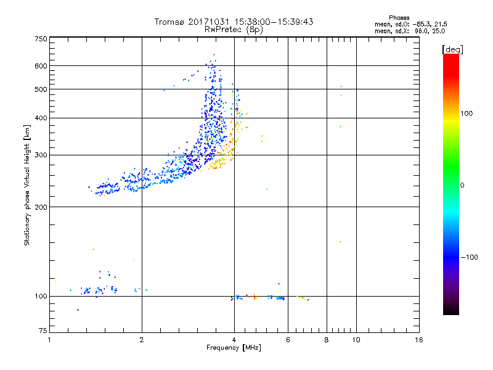Click the colorbar tick label '-100'
493x370 pixels.
click(469, 257)
